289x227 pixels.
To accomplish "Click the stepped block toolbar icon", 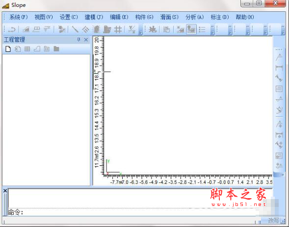I will click(107, 29).
